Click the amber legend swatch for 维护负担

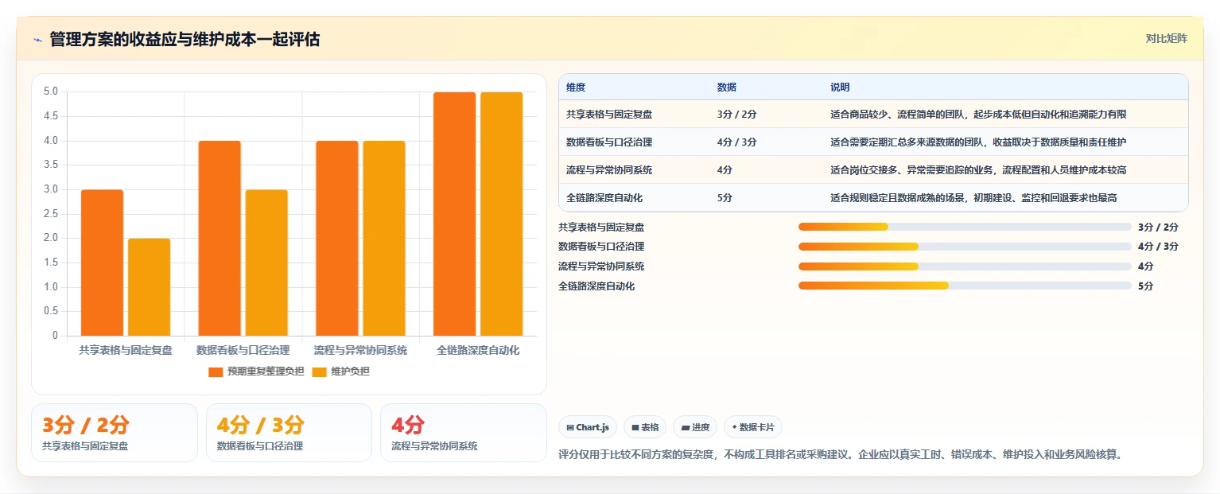click(x=319, y=372)
